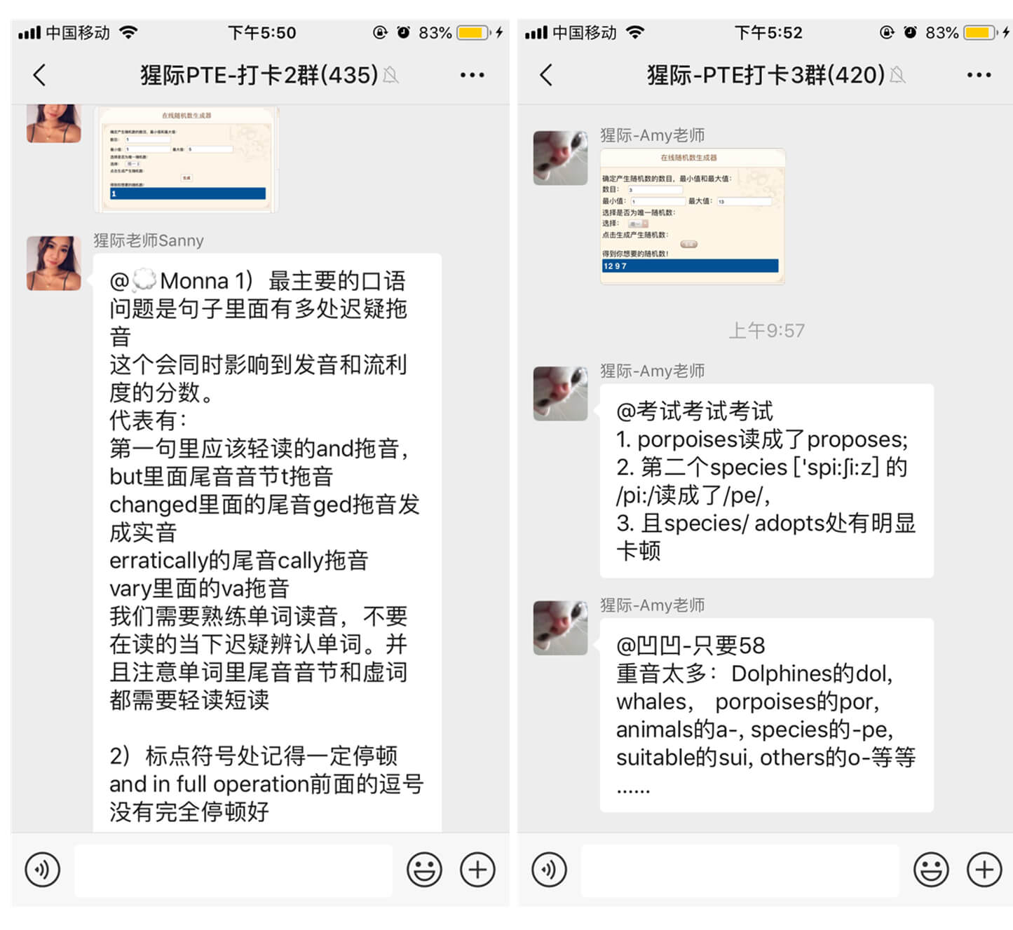Tap back arrow in PTE-打卡2群 chat

40,75
